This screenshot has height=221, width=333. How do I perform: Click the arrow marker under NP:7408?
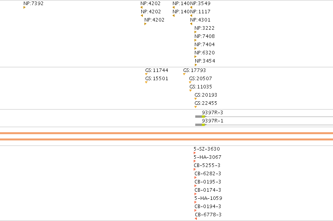(195, 40)
